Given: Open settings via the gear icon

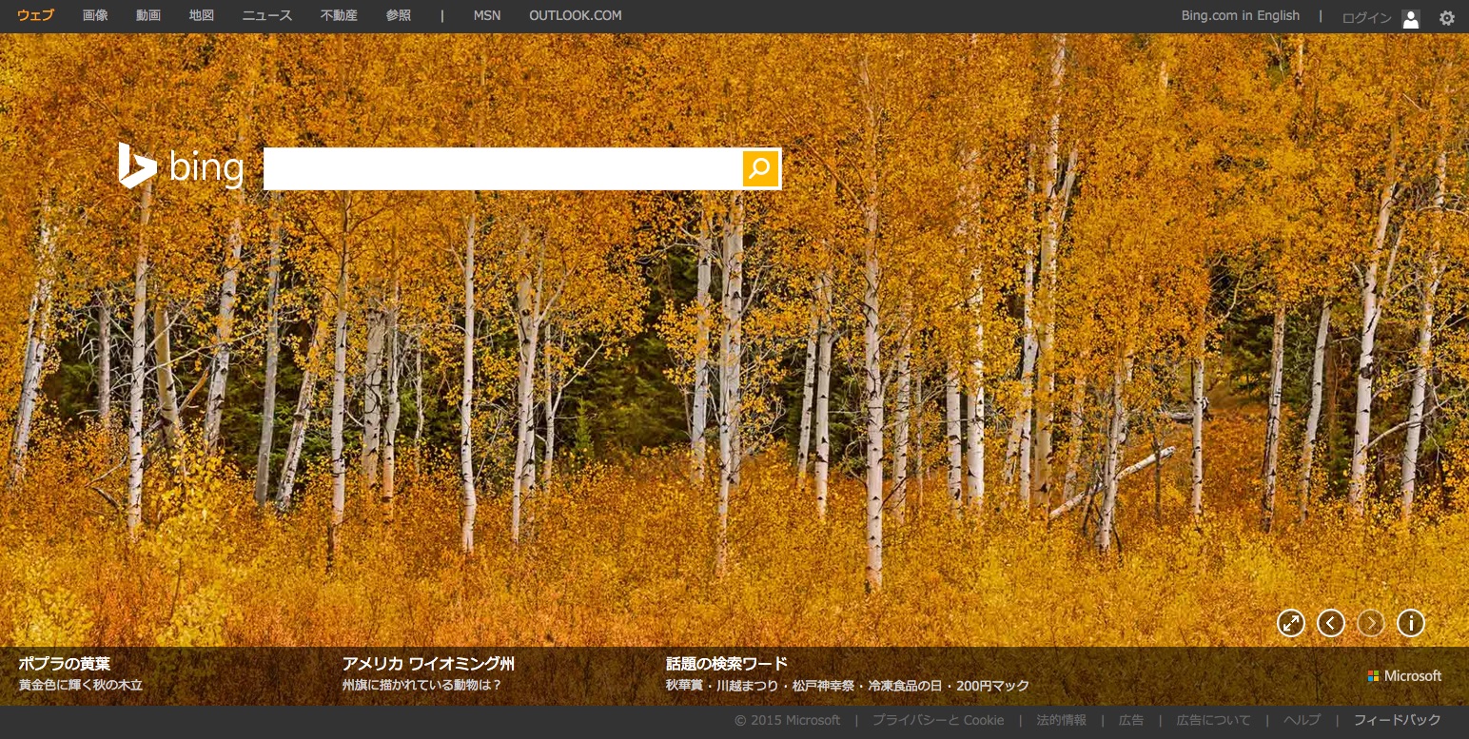Looking at the screenshot, I should 1446,17.
